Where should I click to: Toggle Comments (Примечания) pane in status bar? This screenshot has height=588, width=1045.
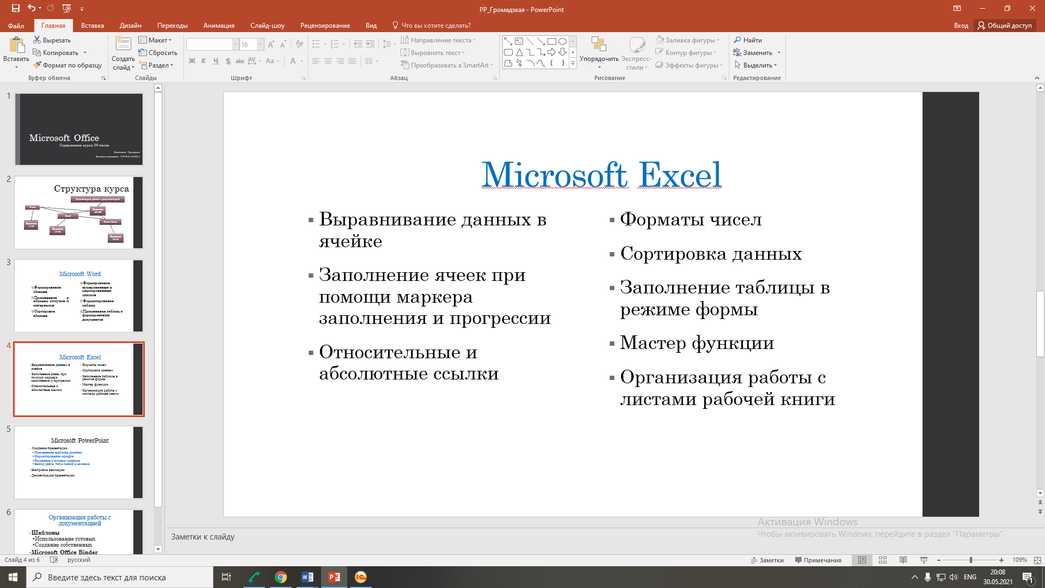818,560
